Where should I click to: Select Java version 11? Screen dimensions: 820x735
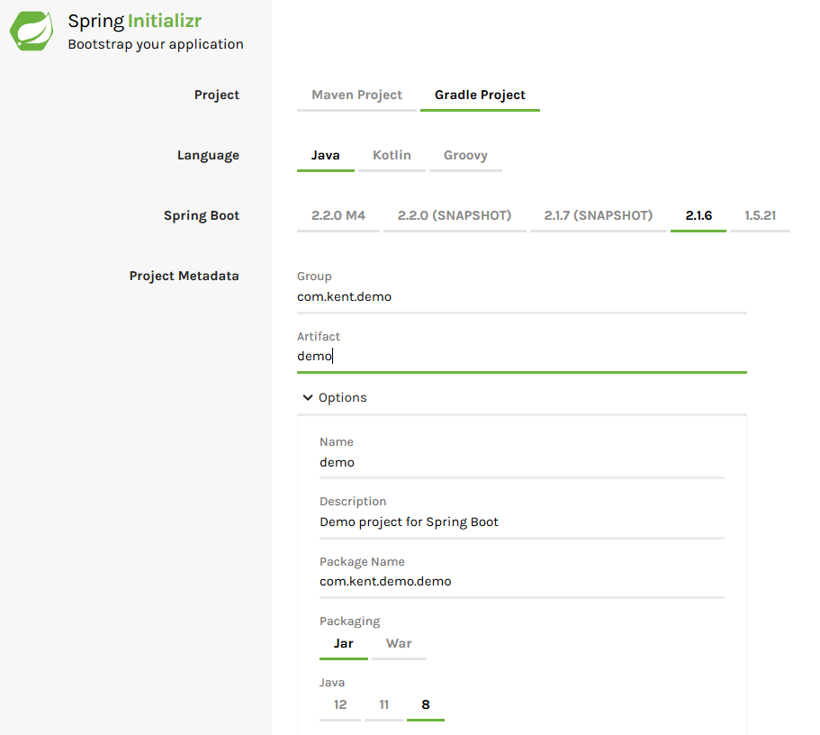pyautogui.click(x=383, y=705)
